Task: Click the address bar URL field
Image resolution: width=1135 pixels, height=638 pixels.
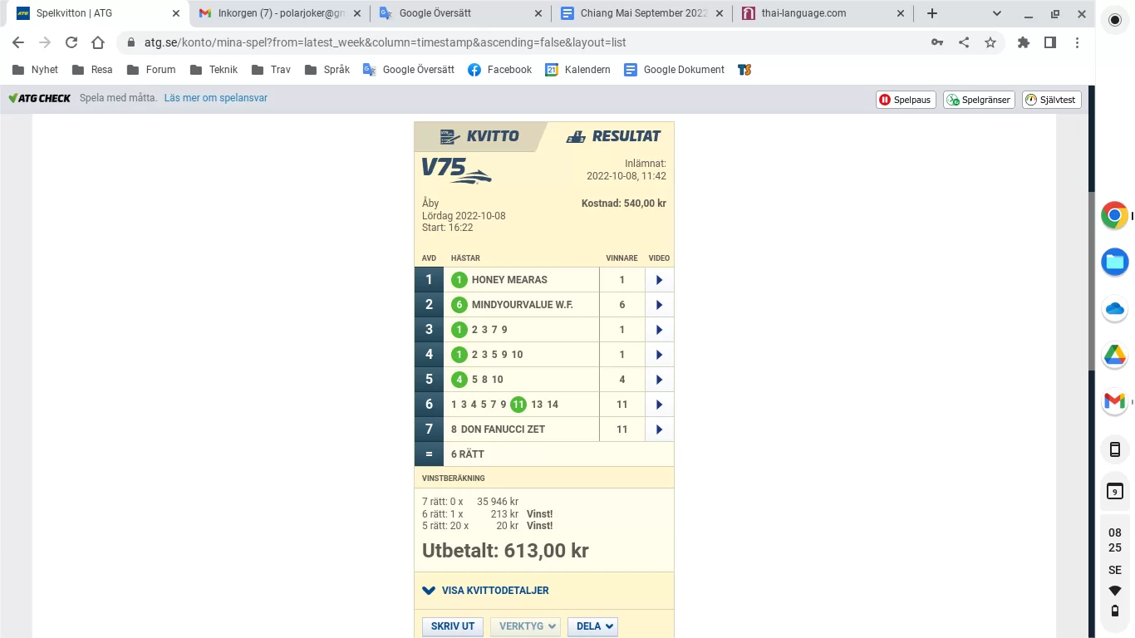Action: [499, 43]
